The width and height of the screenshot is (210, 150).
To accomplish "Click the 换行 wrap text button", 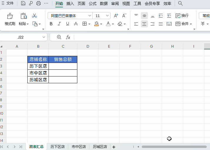I will click(182, 16).
